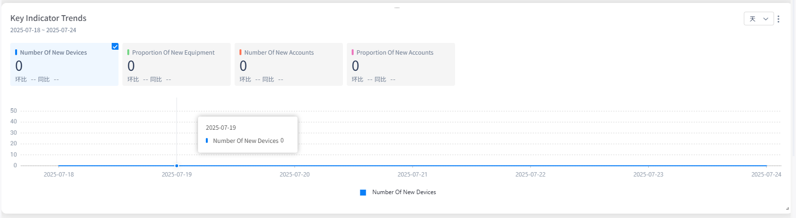Click the 2025-07-19 tooltip box
Screen dimensions: 796x218
(248, 135)
